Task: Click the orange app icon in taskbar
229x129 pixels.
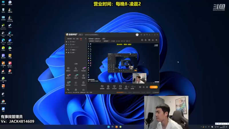Action: click(117, 127)
